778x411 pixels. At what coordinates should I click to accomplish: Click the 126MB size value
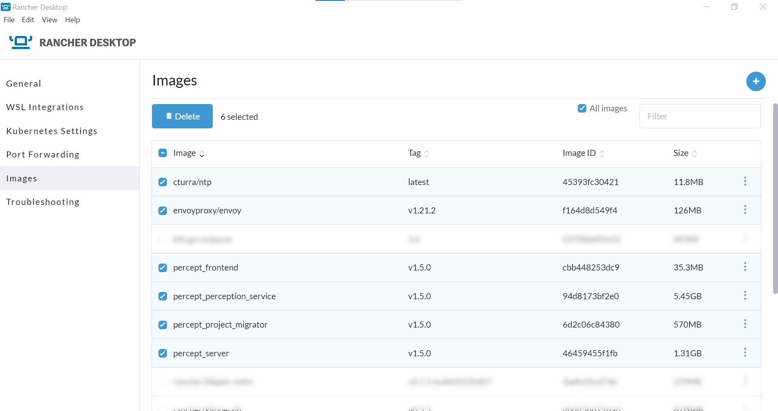688,211
